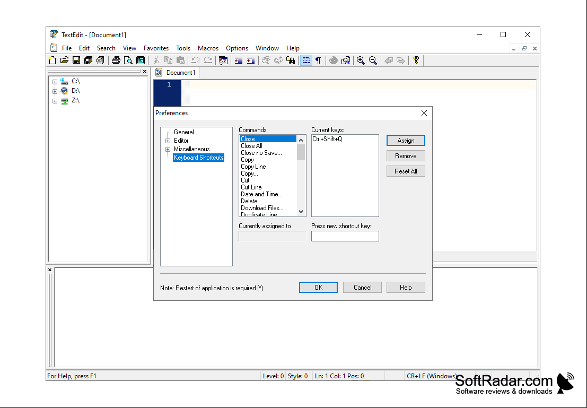The height and width of the screenshot is (408, 587).
Task: Click the Close All documents toolbar icon
Action: (x=100, y=60)
